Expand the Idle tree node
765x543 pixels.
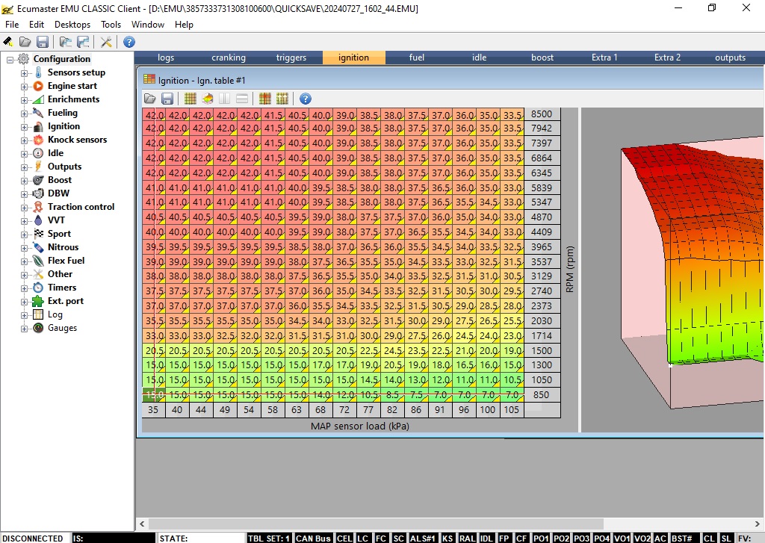[24, 154]
